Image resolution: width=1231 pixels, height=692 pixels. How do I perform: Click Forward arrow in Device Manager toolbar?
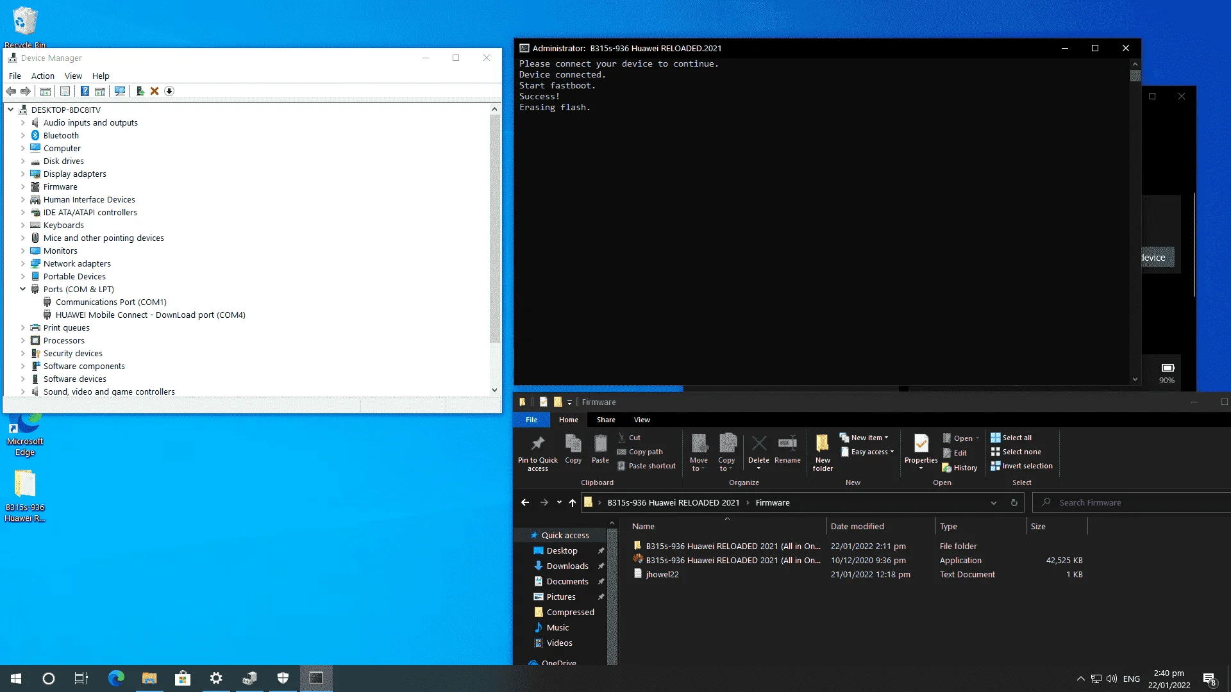click(26, 91)
